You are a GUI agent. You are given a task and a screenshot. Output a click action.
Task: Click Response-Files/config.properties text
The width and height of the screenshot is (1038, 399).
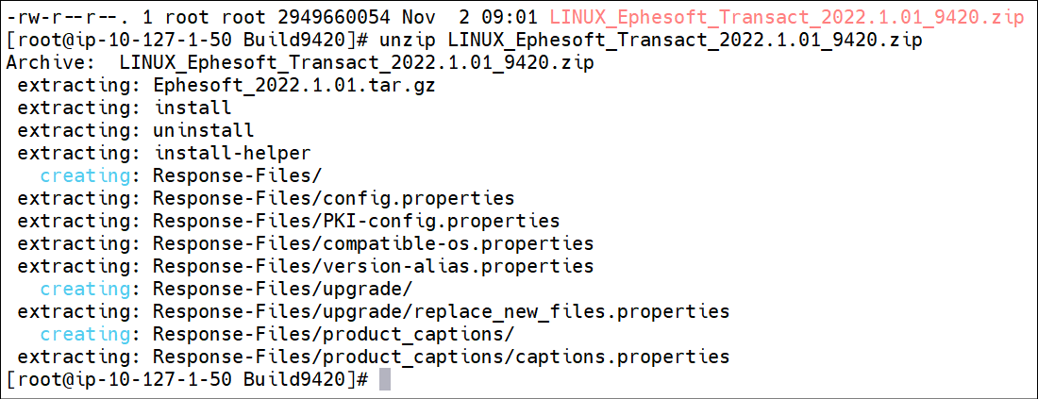(334, 198)
